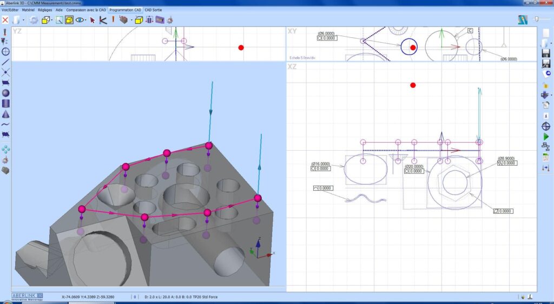Image resolution: width=554 pixels, height=304 pixels.
Task: Click the document report icon on right
Action: tap(546, 105)
